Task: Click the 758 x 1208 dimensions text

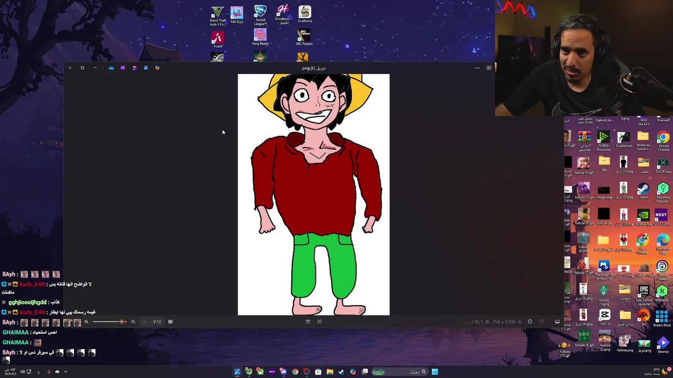Action: 503,322
